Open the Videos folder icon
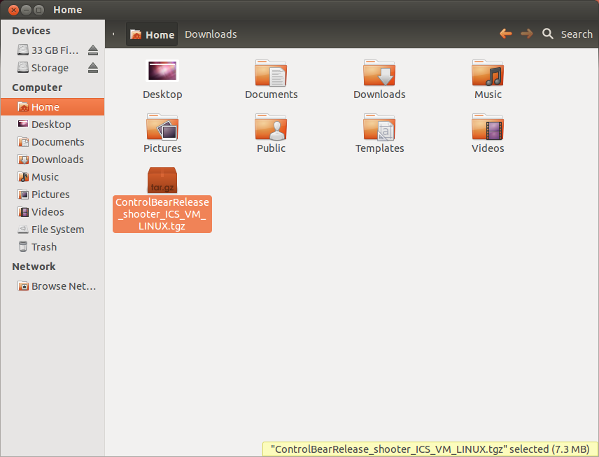Screen dimensions: 599x457 pyautogui.click(x=488, y=127)
